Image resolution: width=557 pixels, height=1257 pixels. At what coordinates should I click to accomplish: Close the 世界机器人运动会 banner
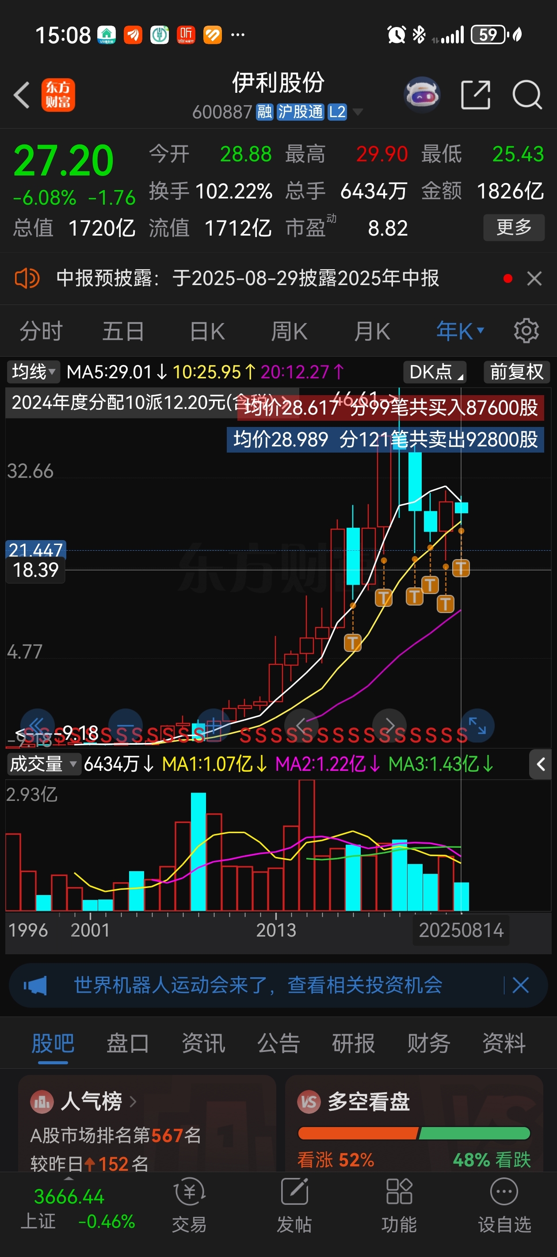click(x=520, y=986)
